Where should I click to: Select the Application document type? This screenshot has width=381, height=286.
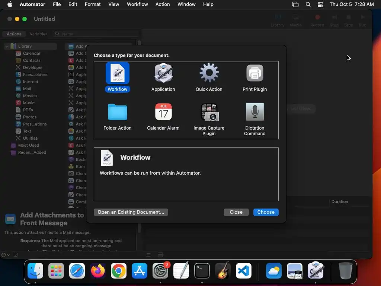163,77
